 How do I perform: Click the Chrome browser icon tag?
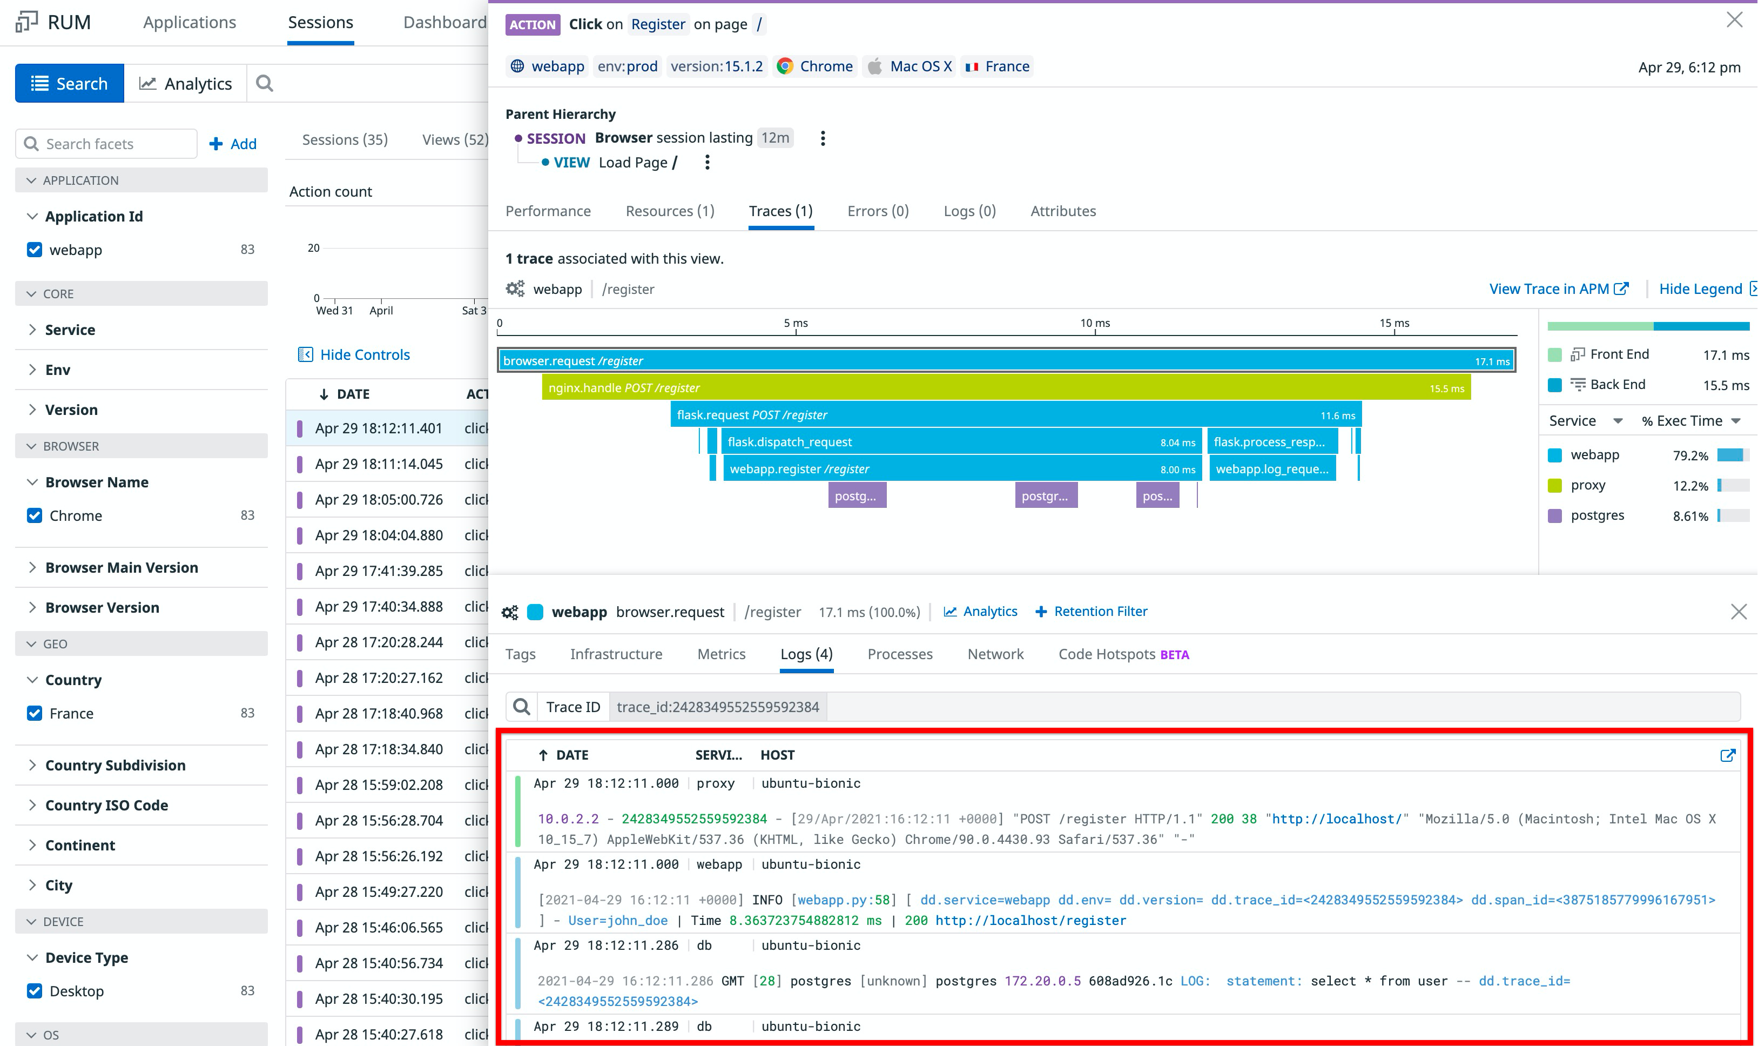[785, 66]
